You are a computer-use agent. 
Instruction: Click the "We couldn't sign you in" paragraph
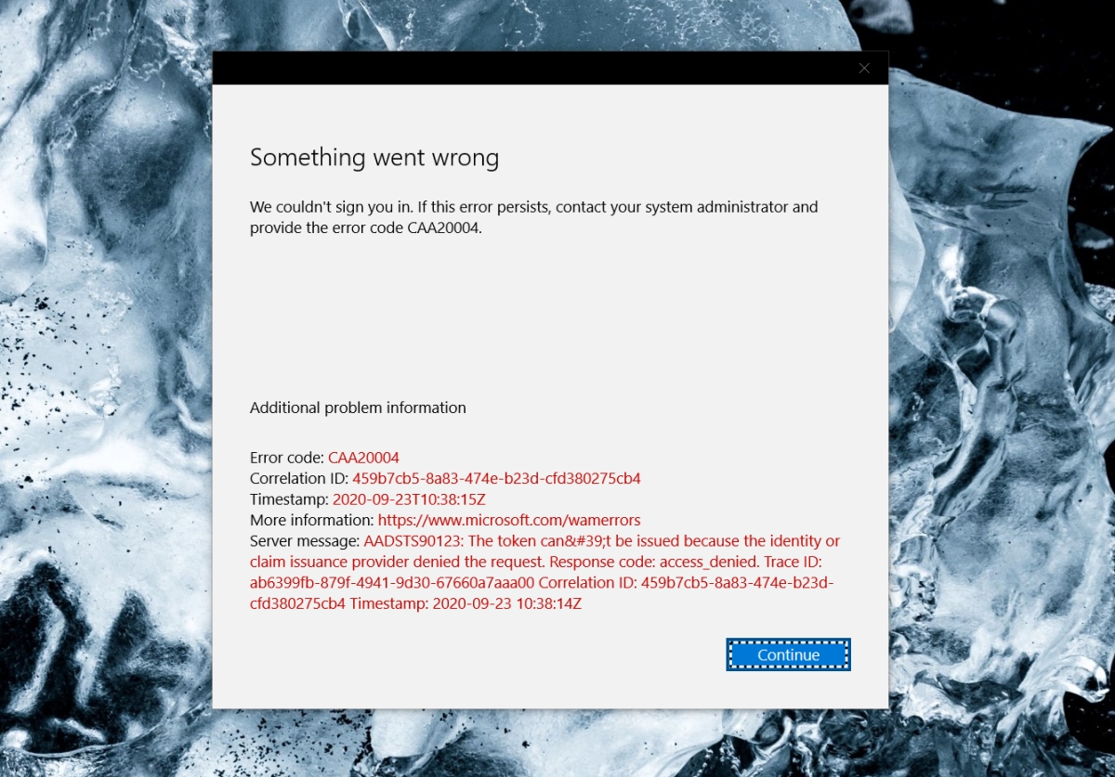[x=533, y=218]
